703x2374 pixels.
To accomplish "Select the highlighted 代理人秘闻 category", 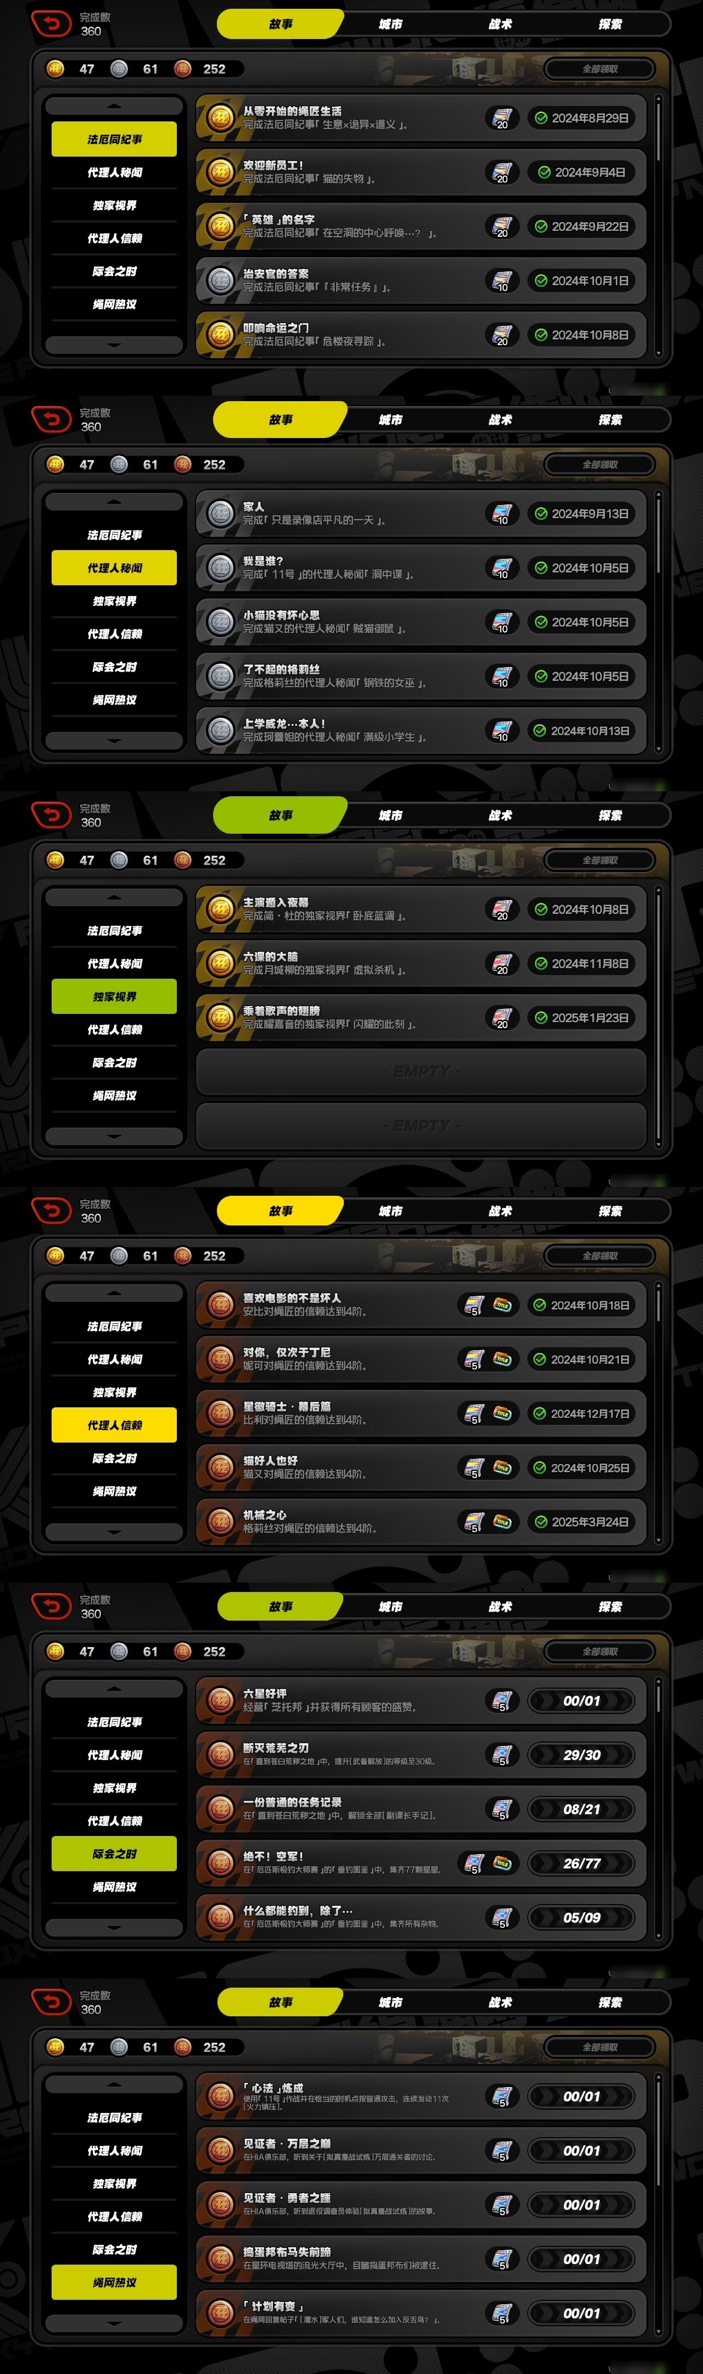I will (114, 568).
